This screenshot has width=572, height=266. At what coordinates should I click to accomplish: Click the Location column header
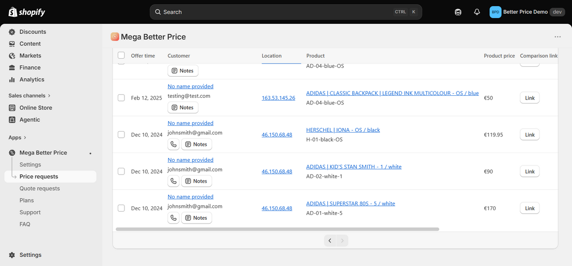click(x=272, y=56)
